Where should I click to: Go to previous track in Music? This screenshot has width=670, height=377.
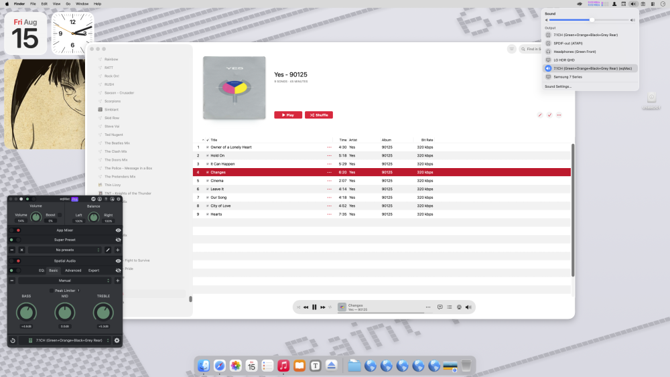[x=306, y=307]
